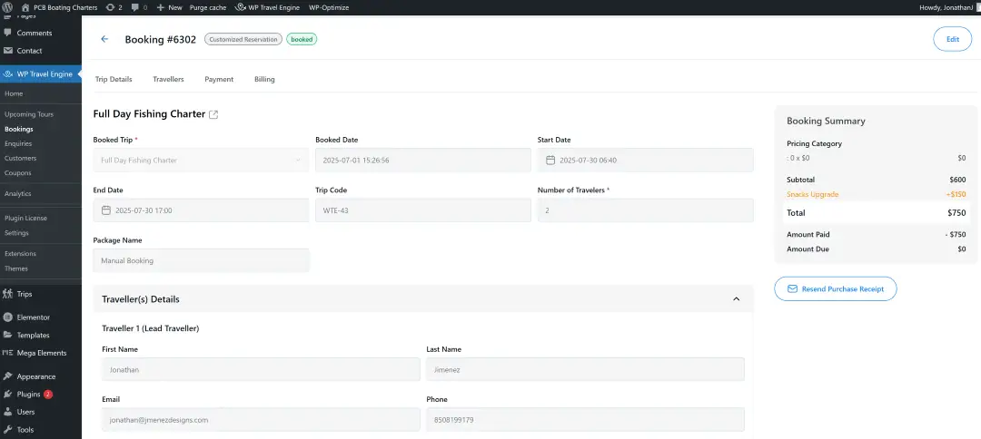Open the New content menu in admin bar
Image resolution: width=981 pixels, height=439 pixels.
[169, 6]
